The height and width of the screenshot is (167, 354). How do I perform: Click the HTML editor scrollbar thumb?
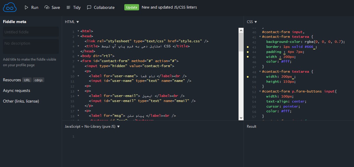[x=241, y=42]
